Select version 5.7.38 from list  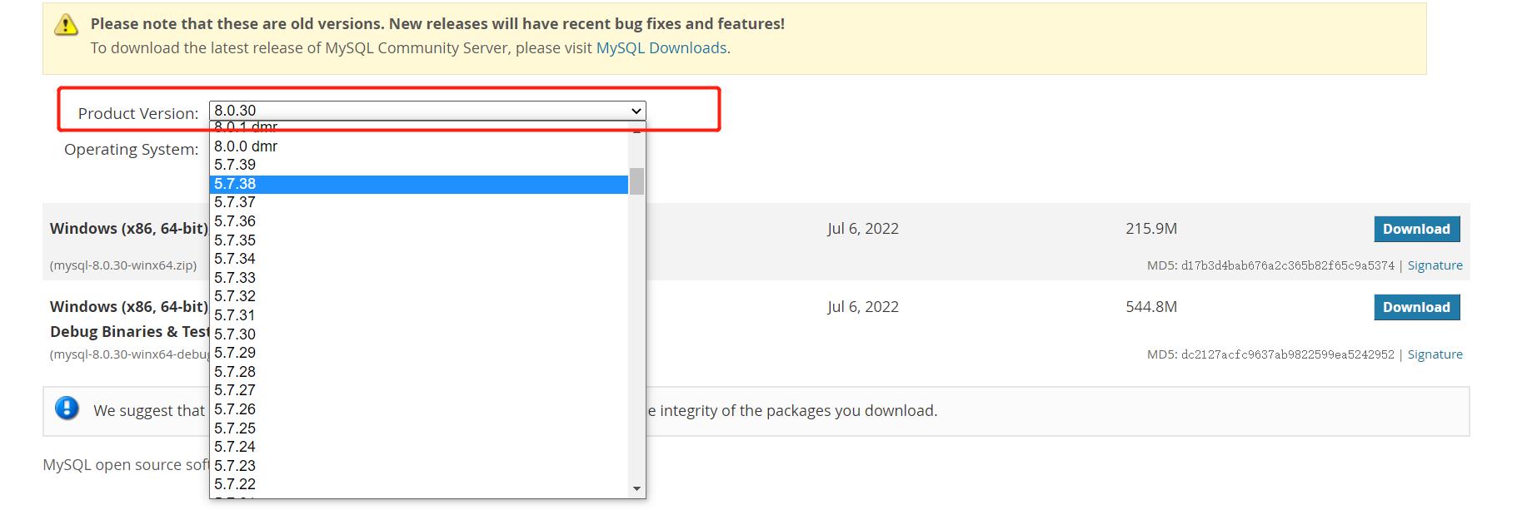[418, 184]
